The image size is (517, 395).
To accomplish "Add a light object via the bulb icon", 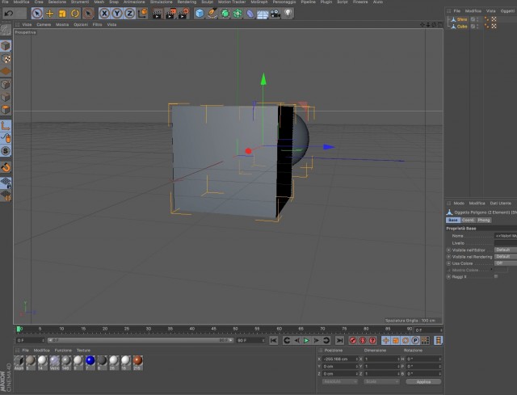I will point(288,14).
